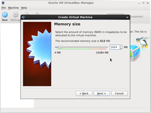Open the Machine menu
Viewport: 151px width, 113px height.
[13, 8]
